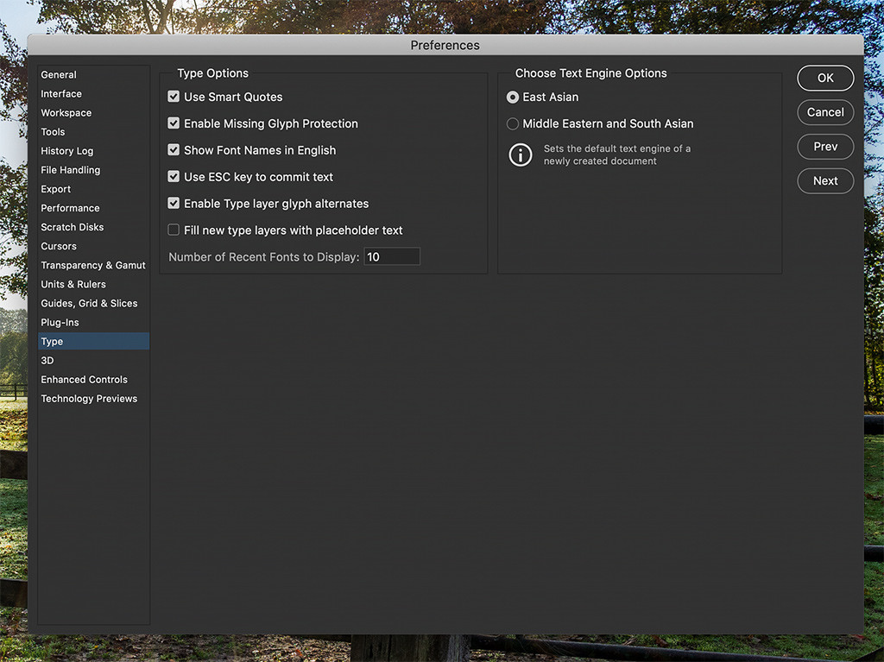Cancel the Preferences dialog
884x662 pixels.
click(x=825, y=112)
